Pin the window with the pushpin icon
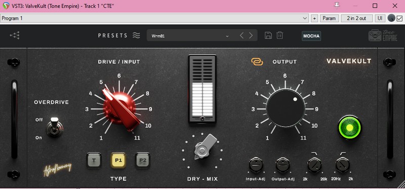This screenshot has width=405, height=189. [337, 6]
